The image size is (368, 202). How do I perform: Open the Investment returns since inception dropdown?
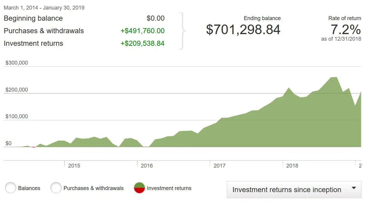click(x=294, y=190)
